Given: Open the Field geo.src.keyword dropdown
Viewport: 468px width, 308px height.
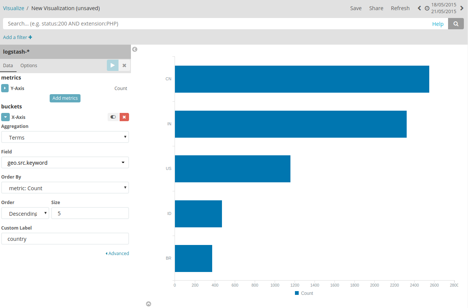Looking at the screenshot, I should coord(65,163).
